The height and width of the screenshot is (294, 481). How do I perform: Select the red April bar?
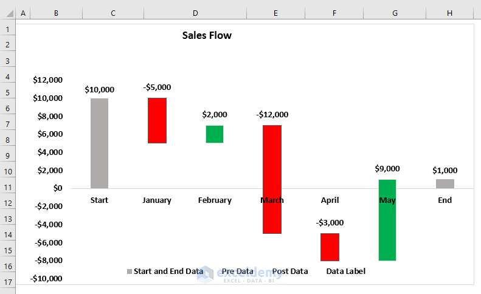(x=330, y=247)
